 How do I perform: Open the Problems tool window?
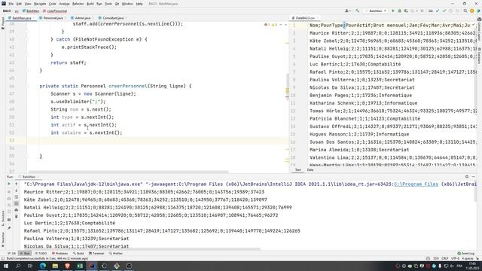click(x=60, y=254)
